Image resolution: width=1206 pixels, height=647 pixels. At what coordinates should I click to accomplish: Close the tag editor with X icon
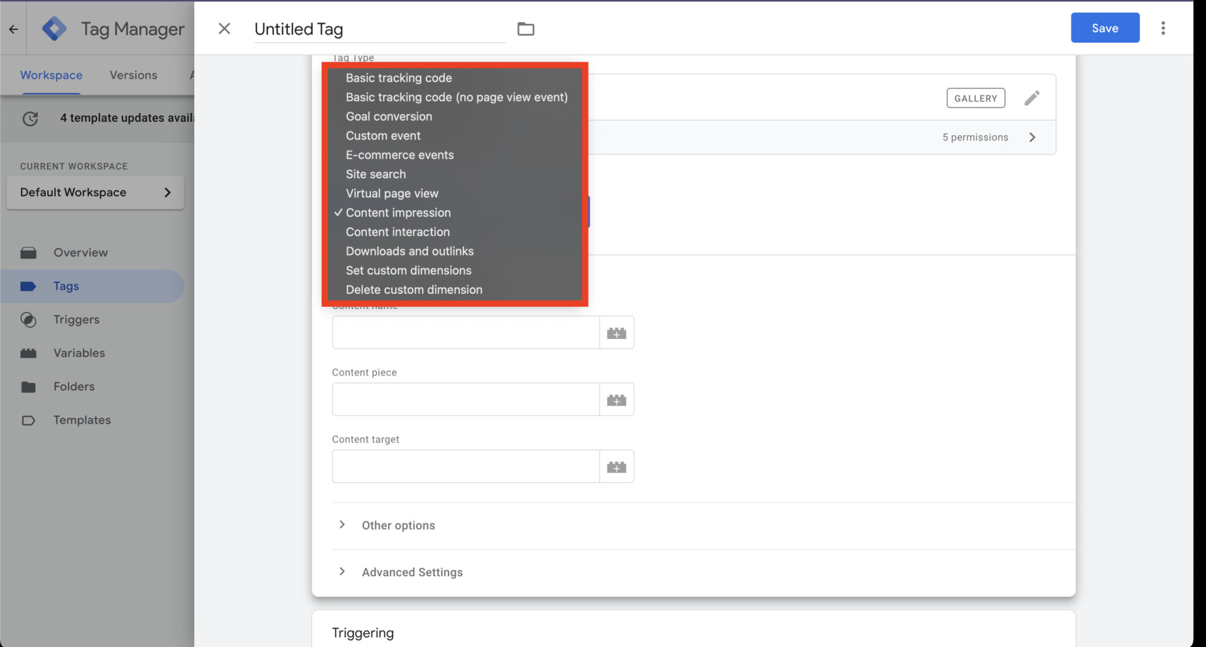pos(224,29)
